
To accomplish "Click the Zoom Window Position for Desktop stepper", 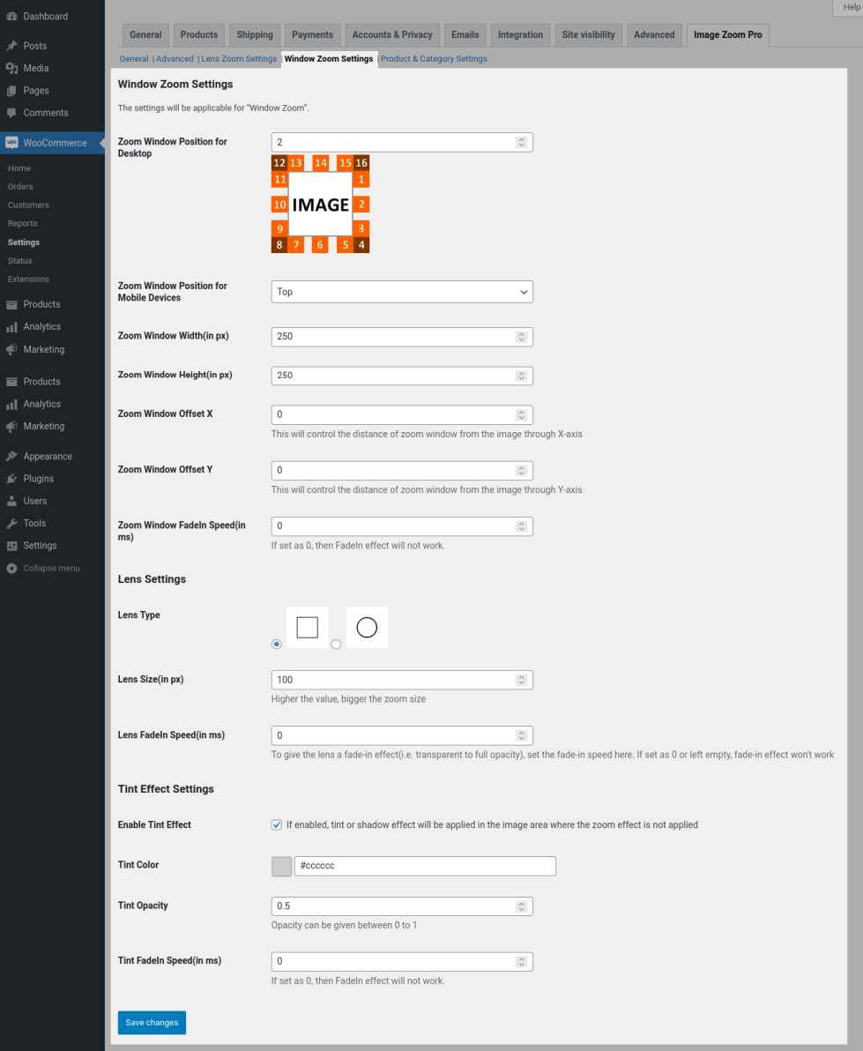I will [x=521, y=142].
